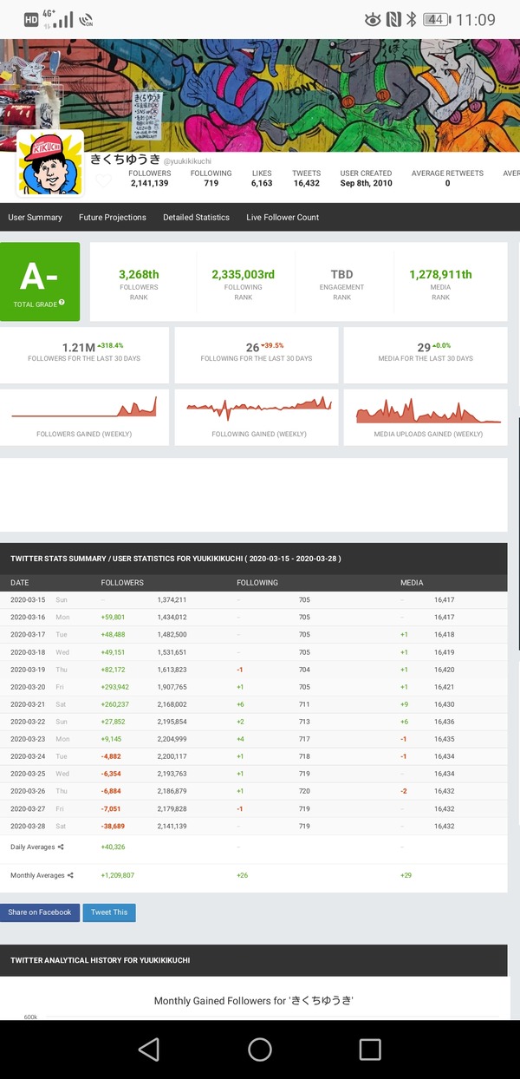Click the FOLLOWING column header in stats table

257,583
